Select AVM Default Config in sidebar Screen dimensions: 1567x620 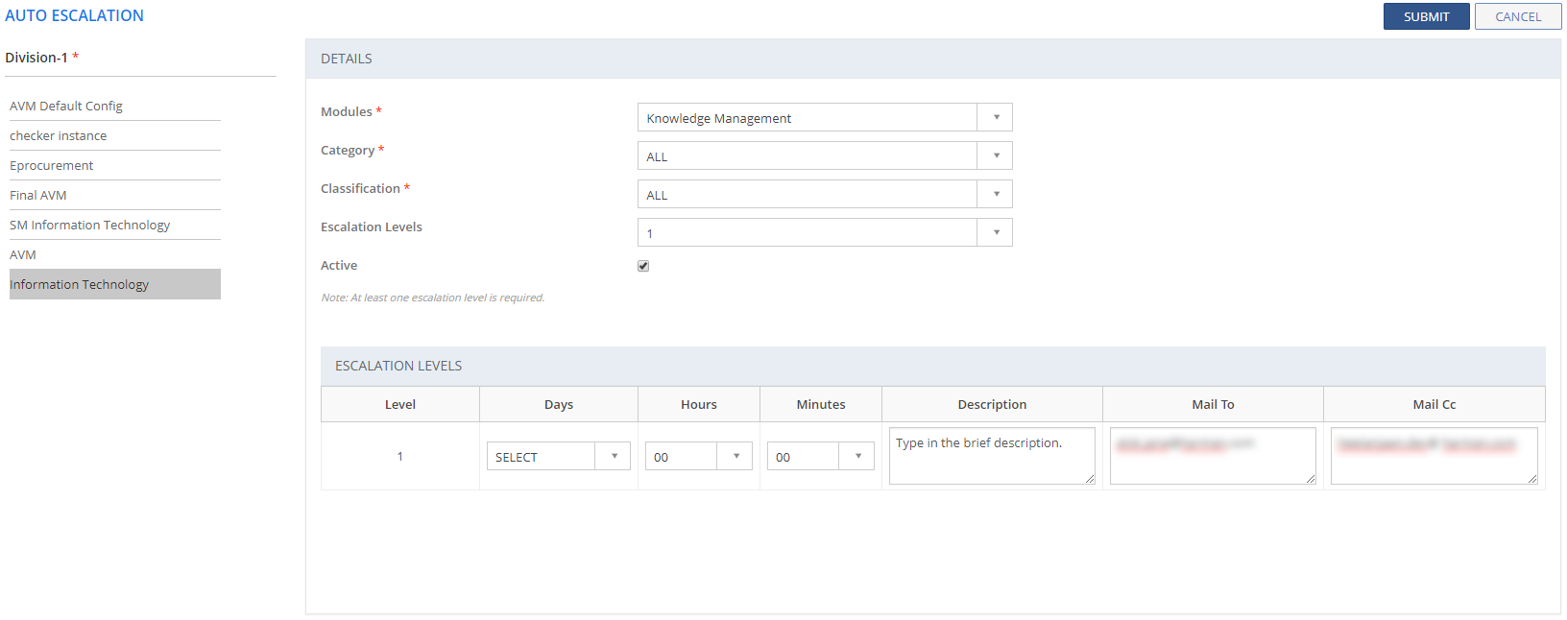pos(66,106)
